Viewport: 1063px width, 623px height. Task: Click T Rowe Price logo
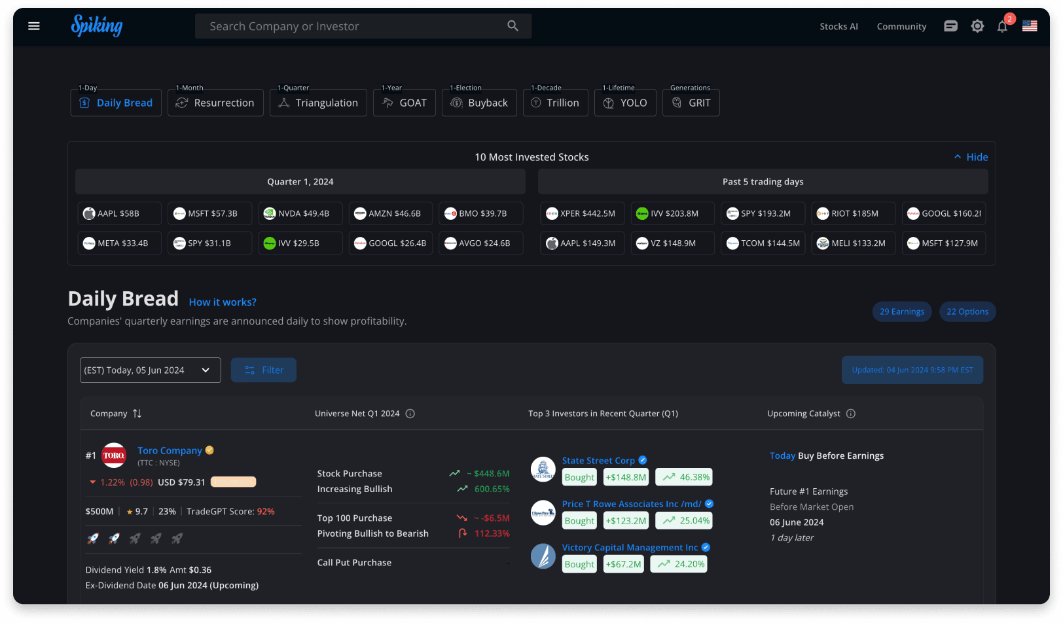pyautogui.click(x=543, y=513)
